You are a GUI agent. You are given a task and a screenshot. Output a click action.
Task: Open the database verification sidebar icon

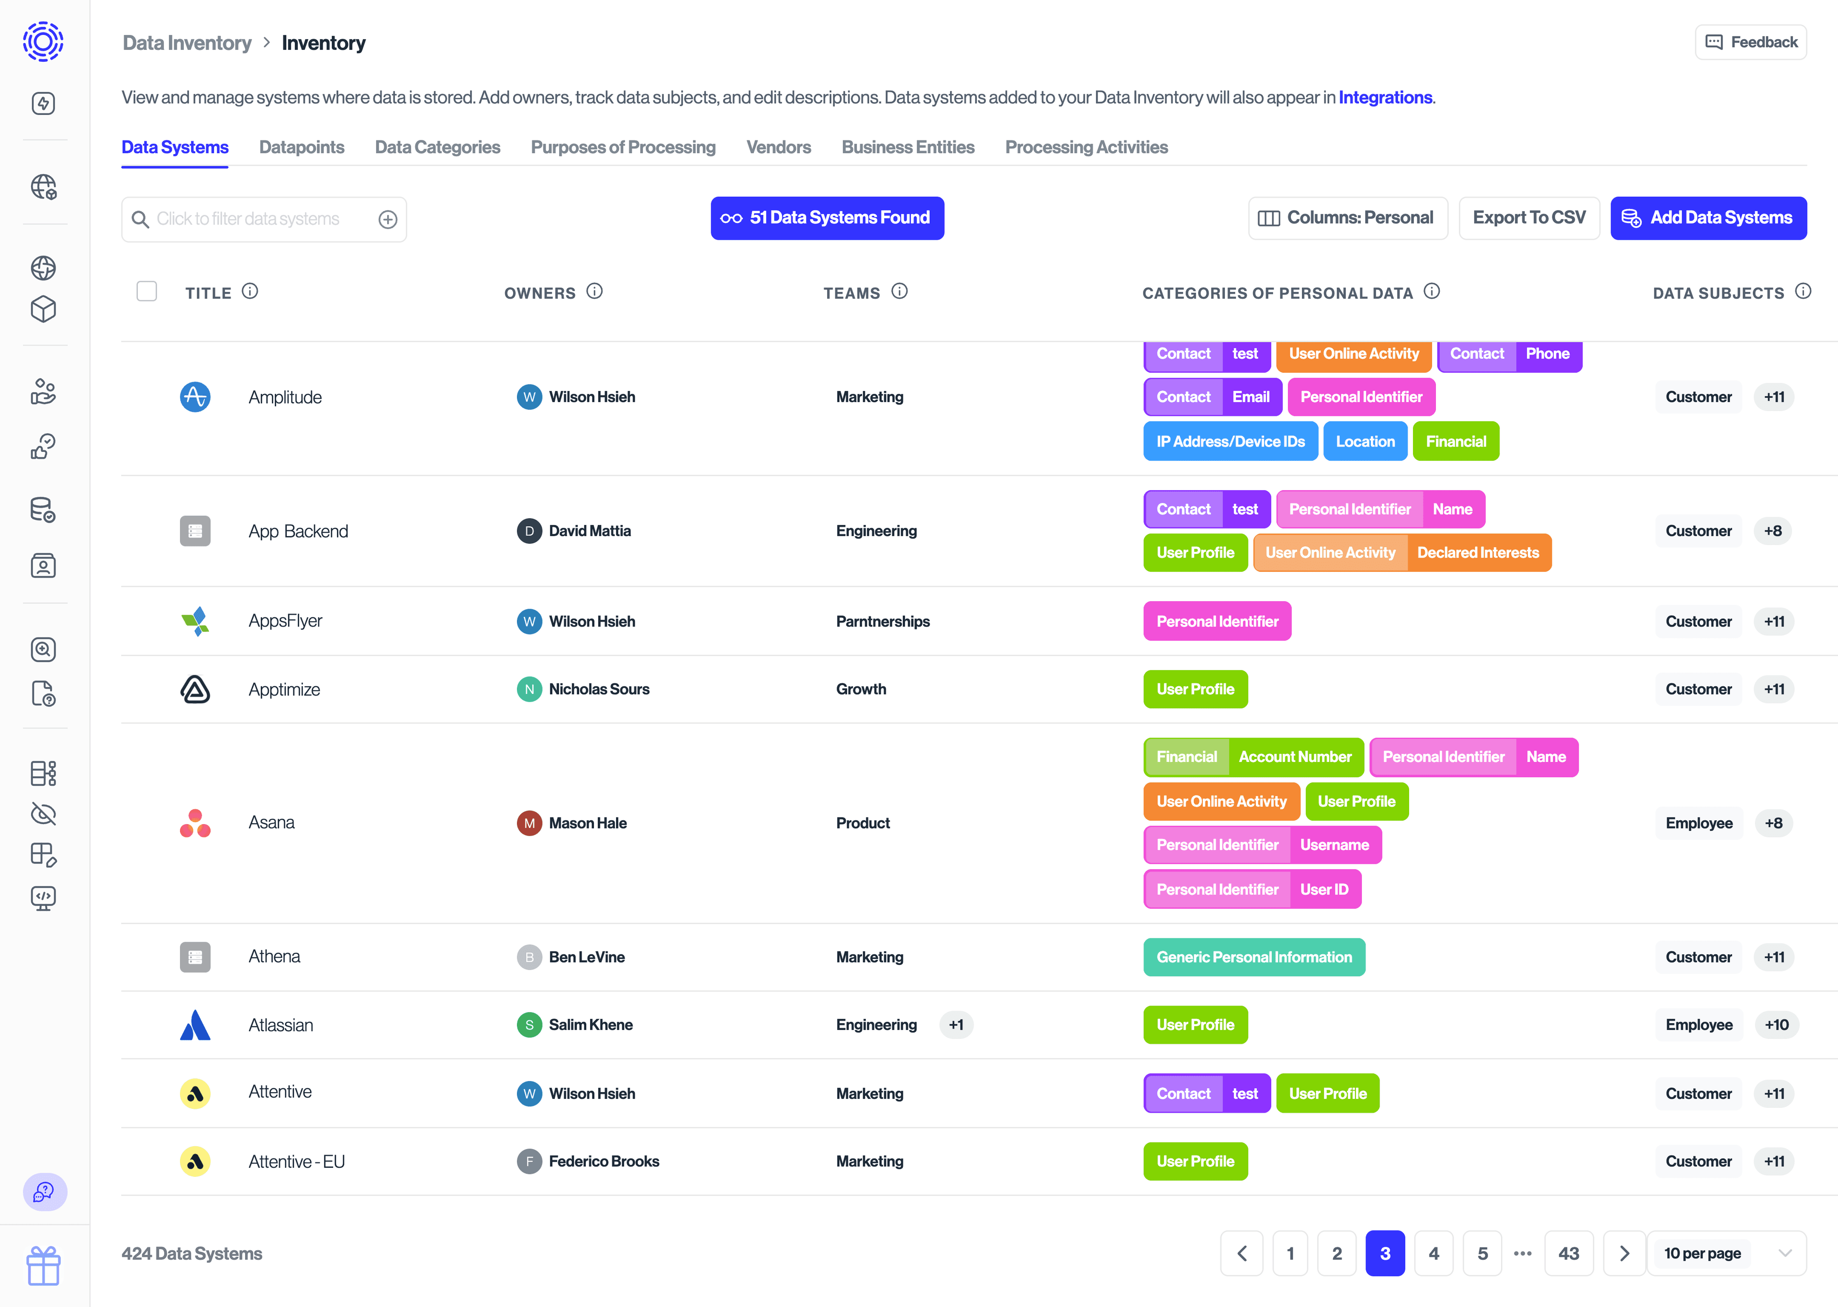44,510
